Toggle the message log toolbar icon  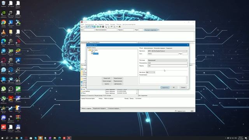point(86,27)
